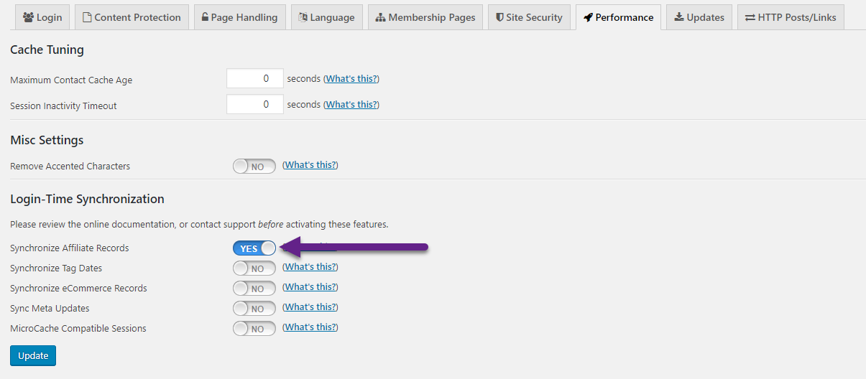Viewport: 866px width, 379px height.
Task: Open the Language tab
Action: coord(327,17)
